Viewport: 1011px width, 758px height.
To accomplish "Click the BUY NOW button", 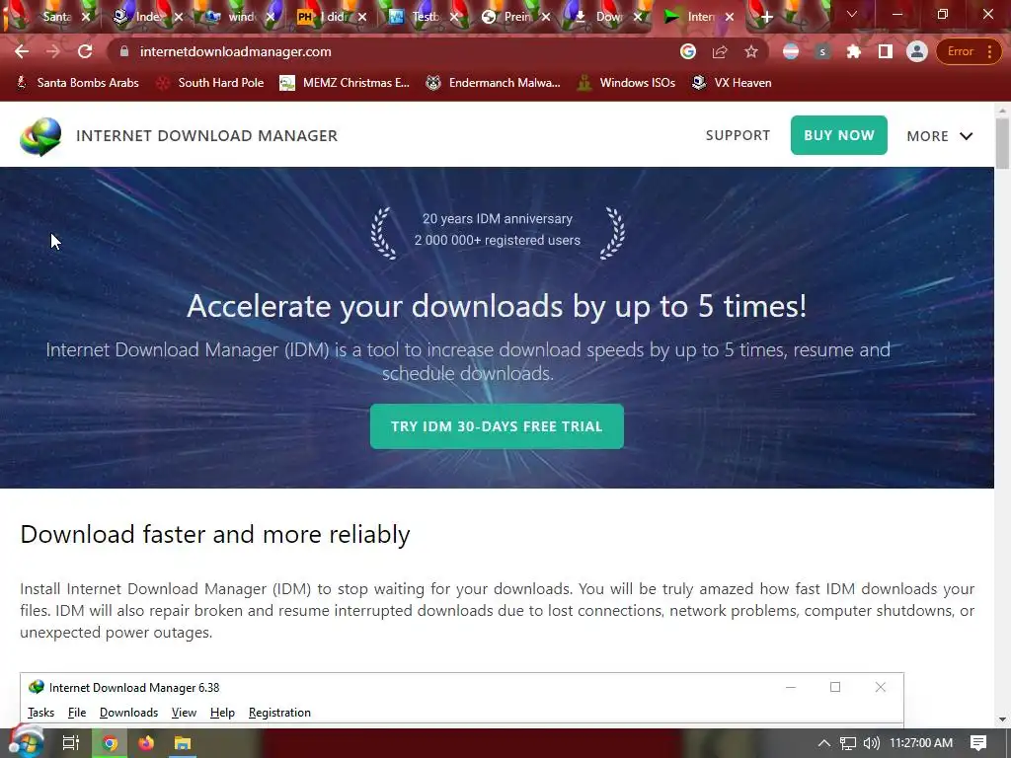I will (839, 135).
